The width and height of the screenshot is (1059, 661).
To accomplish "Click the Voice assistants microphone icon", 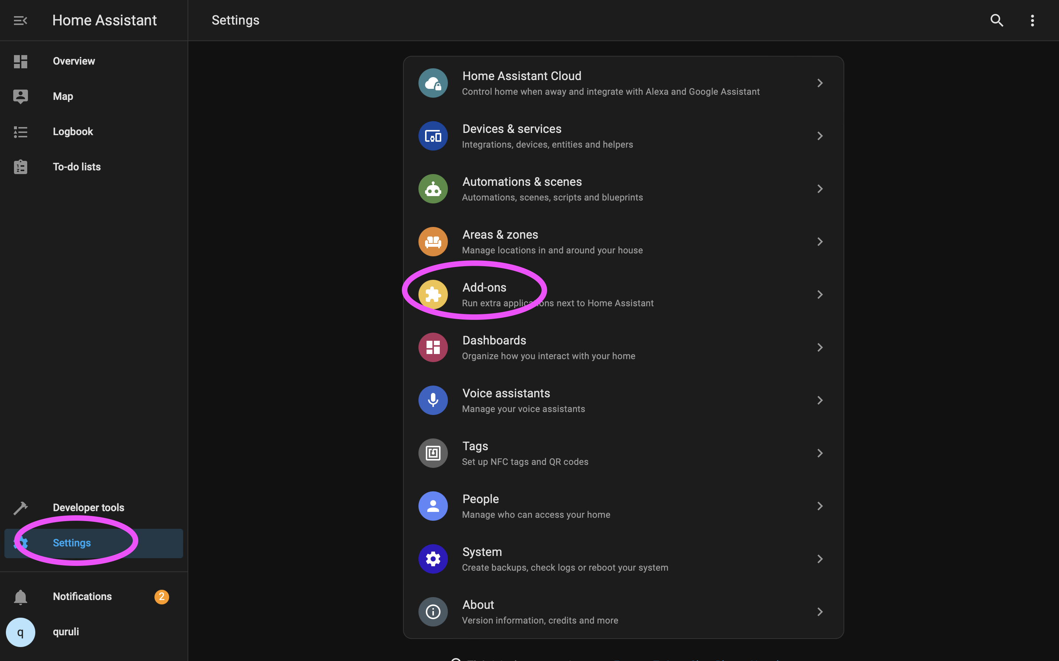I will 433,400.
